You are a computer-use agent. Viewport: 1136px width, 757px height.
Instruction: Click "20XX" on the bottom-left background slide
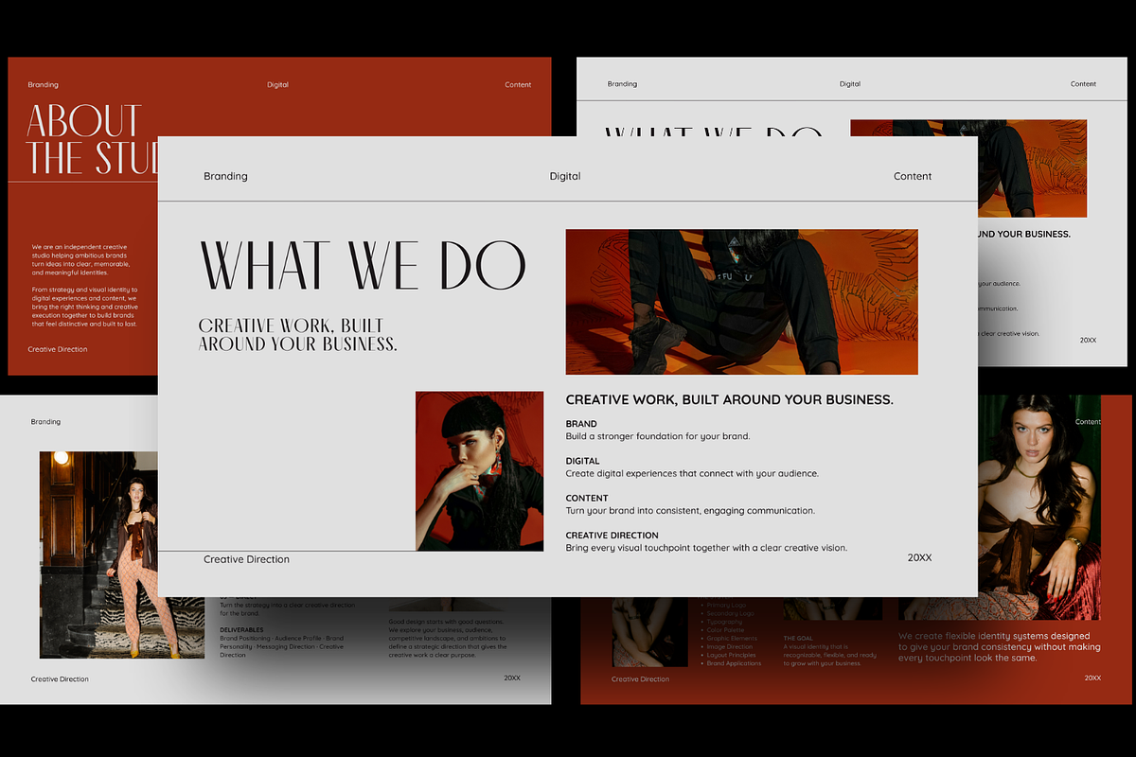point(512,678)
